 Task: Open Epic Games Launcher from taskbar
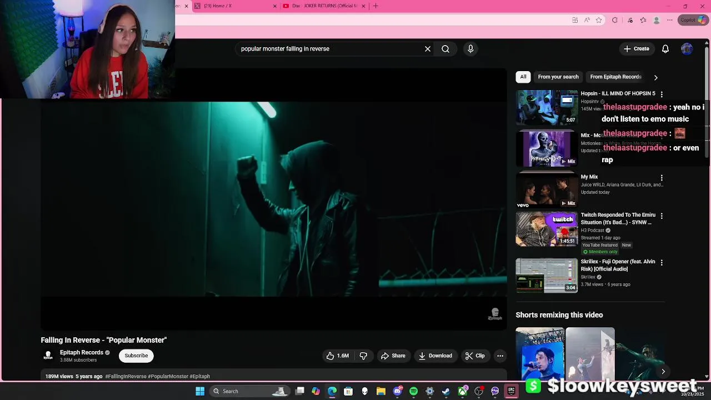coord(511,391)
